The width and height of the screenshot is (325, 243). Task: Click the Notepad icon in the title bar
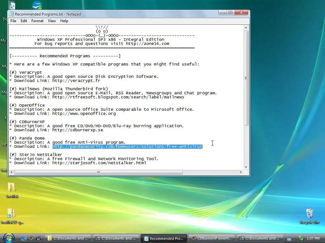pyautogui.click(x=12, y=14)
